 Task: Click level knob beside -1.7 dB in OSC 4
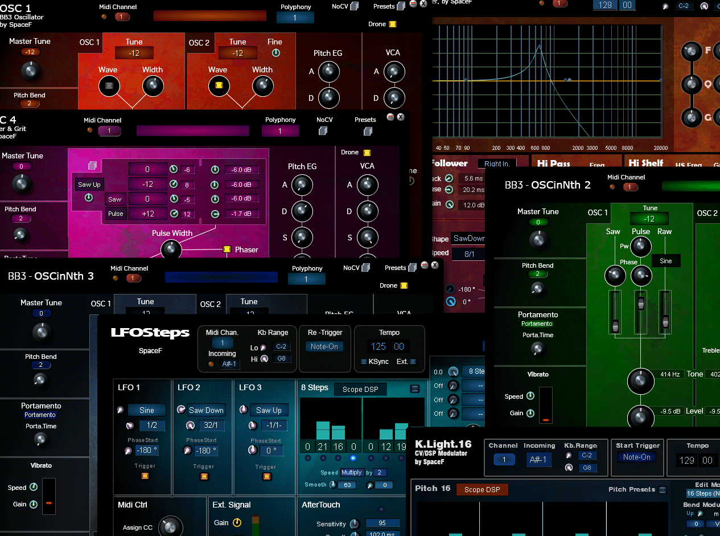click(x=215, y=214)
